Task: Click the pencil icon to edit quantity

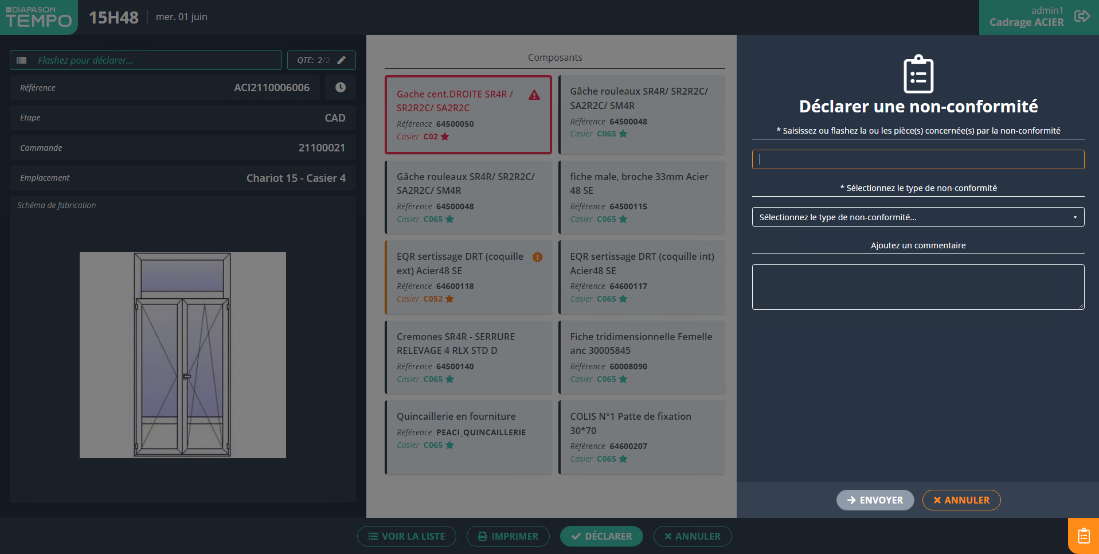Action: 342,60
